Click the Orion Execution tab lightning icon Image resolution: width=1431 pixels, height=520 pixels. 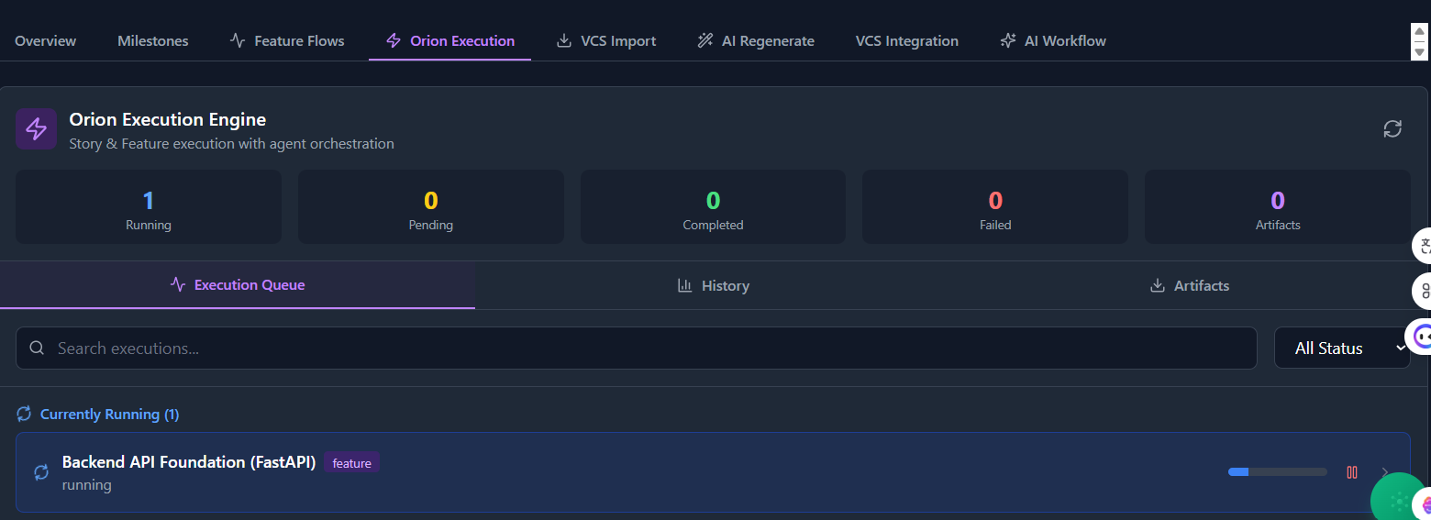point(394,41)
